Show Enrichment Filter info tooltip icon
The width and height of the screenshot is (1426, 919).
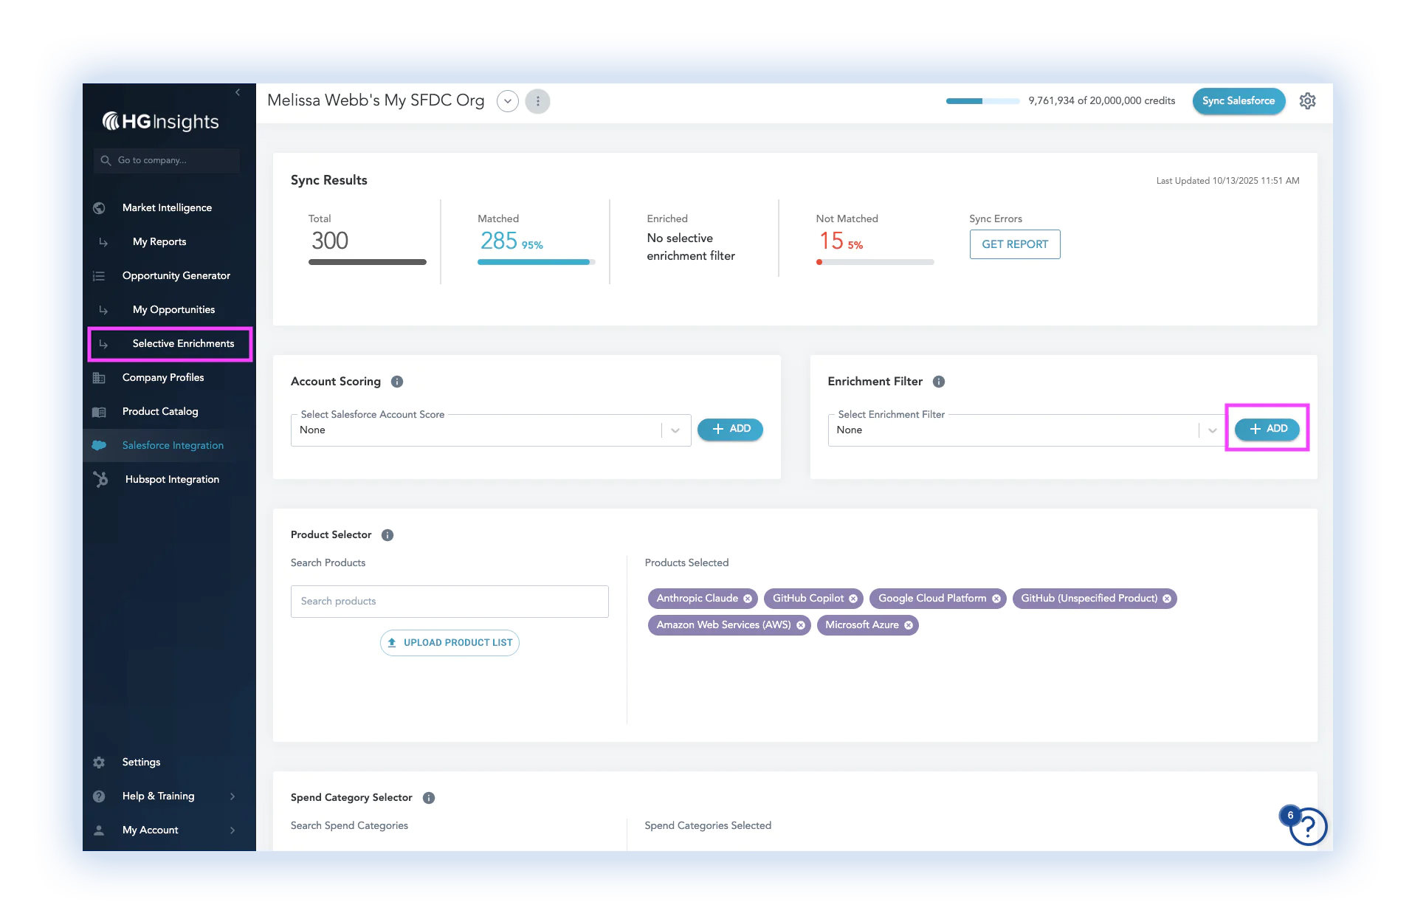(939, 382)
